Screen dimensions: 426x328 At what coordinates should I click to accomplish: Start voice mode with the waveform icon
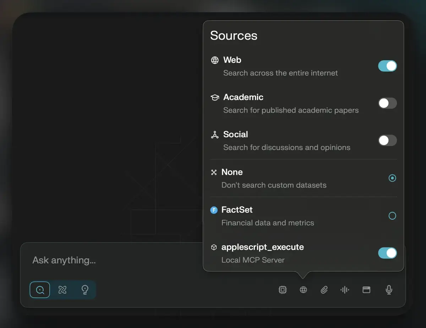pyautogui.click(x=344, y=290)
